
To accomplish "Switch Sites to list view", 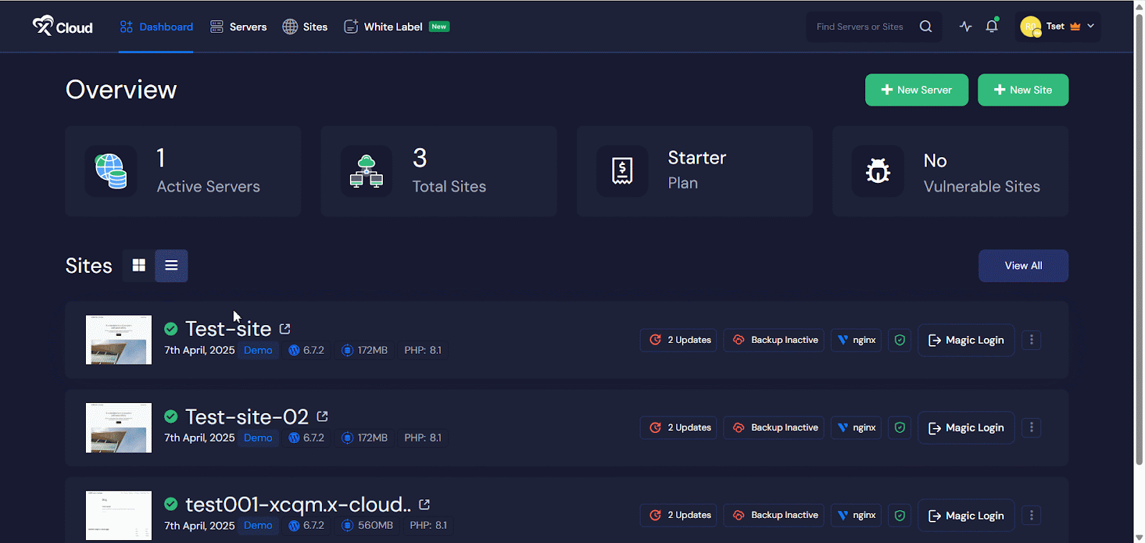I will [171, 266].
